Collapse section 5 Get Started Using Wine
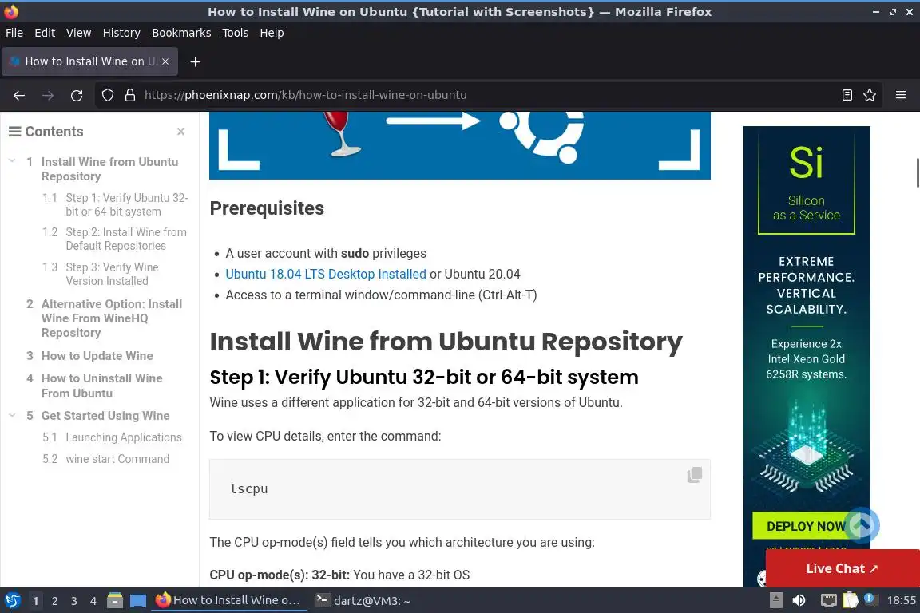The image size is (920, 613). (x=12, y=415)
